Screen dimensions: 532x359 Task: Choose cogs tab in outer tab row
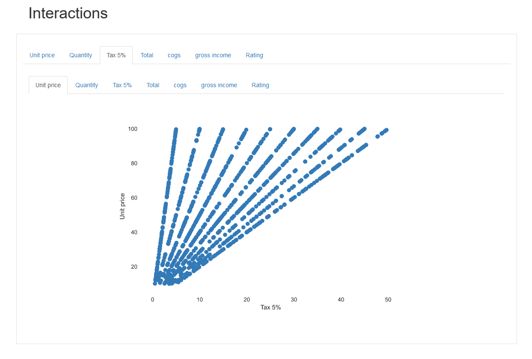(x=174, y=55)
